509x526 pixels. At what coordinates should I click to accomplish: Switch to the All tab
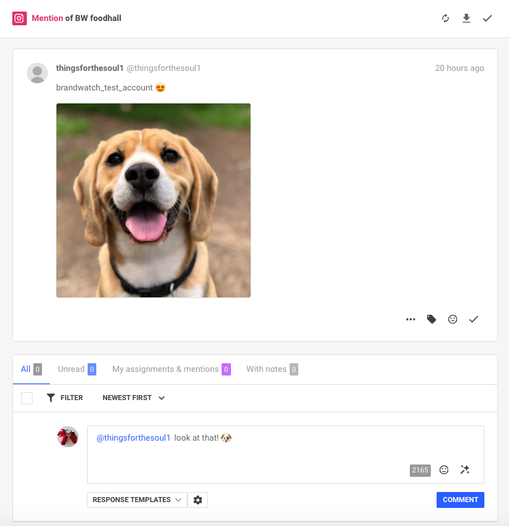pos(31,369)
